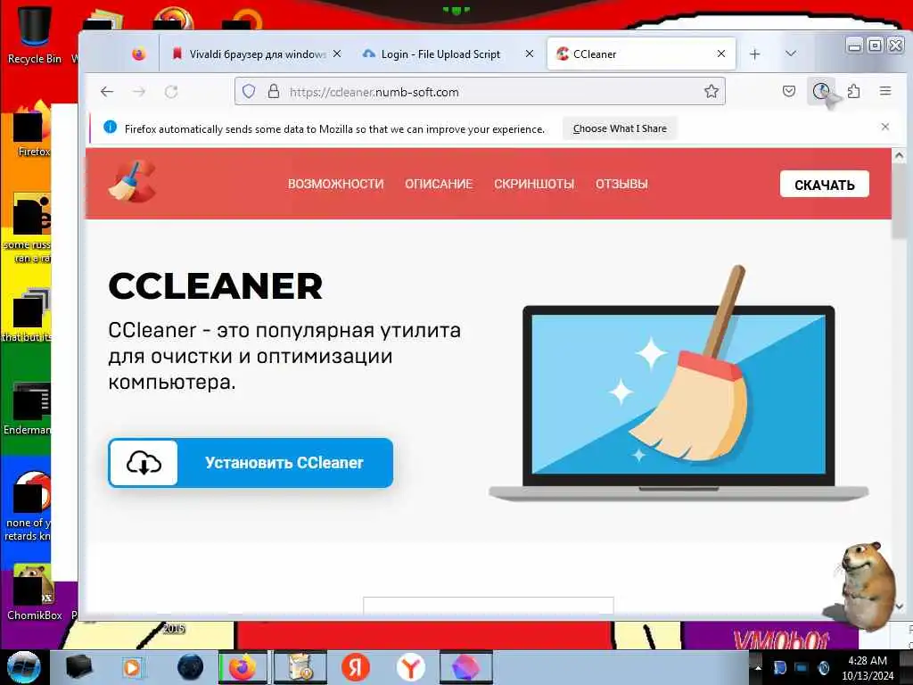913x685 pixels.
Task: Click the 4:28 AM taskbar clock
Action: tap(868, 667)
